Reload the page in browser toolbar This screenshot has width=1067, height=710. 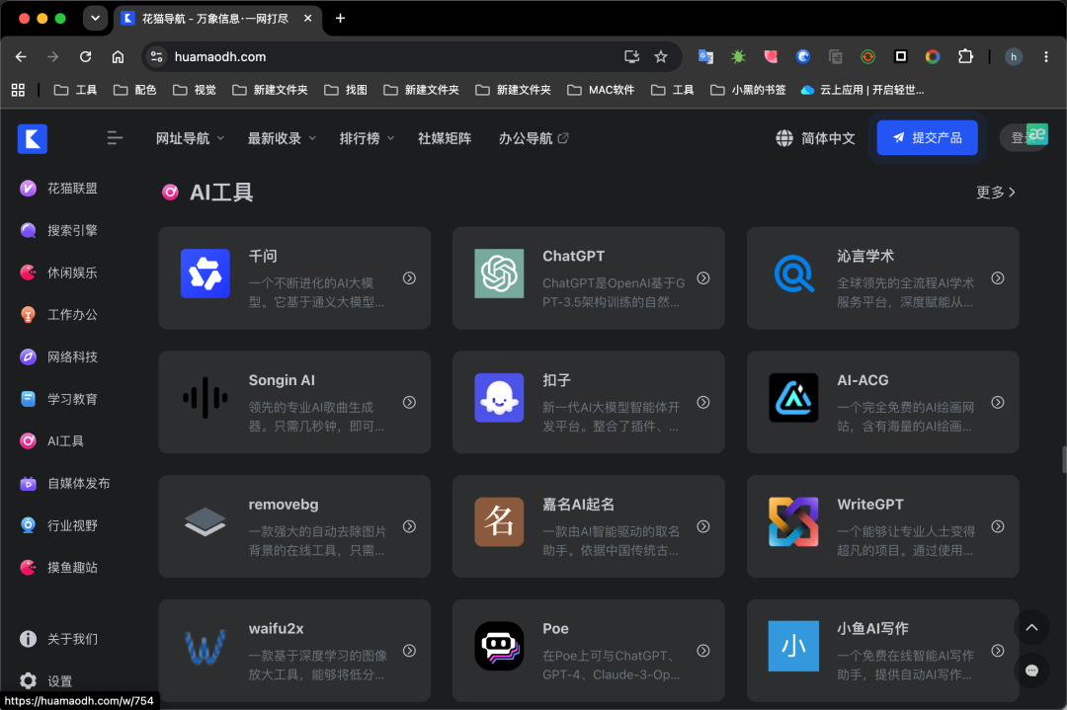(85, 56)
